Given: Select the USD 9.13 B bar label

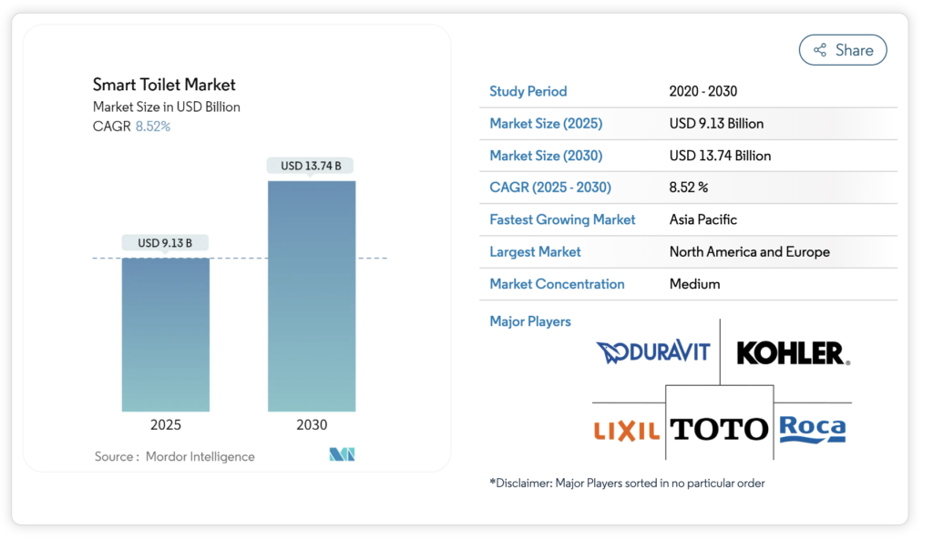Looking at the screenshot, I should (166, 243).
